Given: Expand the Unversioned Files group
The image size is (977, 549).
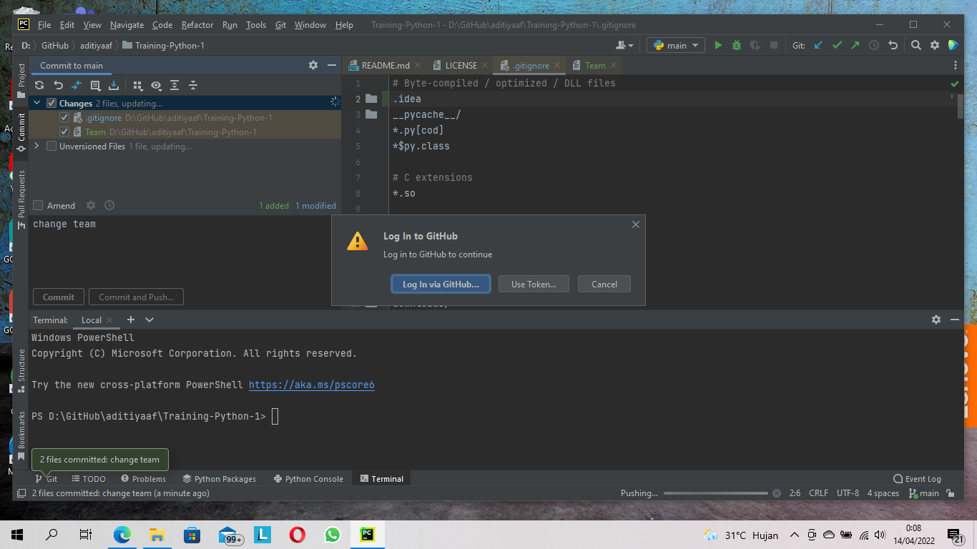Looking at the screenshot, I should [36, 145].
